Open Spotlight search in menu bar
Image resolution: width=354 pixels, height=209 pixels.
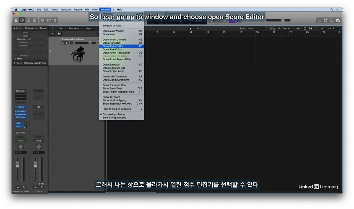(332, 9)
